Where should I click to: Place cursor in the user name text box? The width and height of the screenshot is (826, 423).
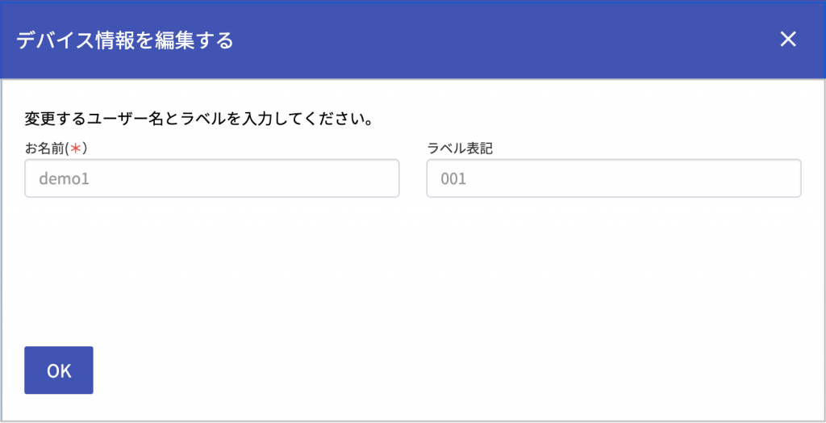pyautogui.click(x=212, y=178)
